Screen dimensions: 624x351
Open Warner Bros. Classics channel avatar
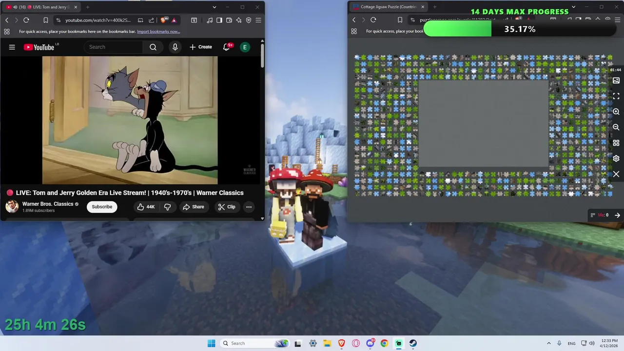12,207
